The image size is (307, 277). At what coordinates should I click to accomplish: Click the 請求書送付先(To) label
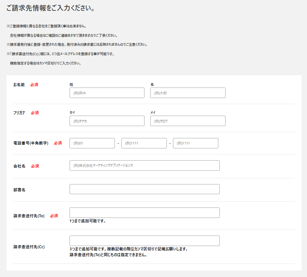coord(29,216)
